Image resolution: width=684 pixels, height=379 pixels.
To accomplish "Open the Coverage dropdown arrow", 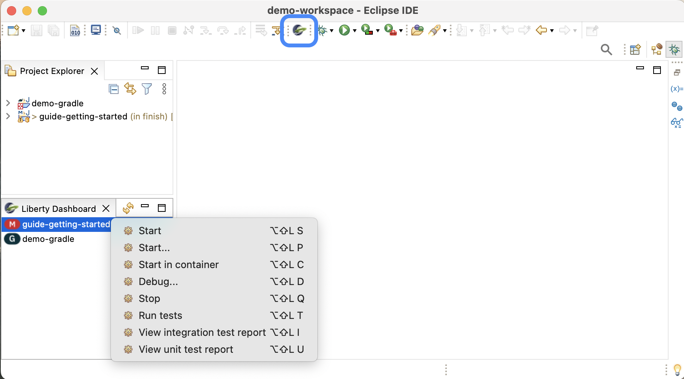I will click(x=378, y=30).
